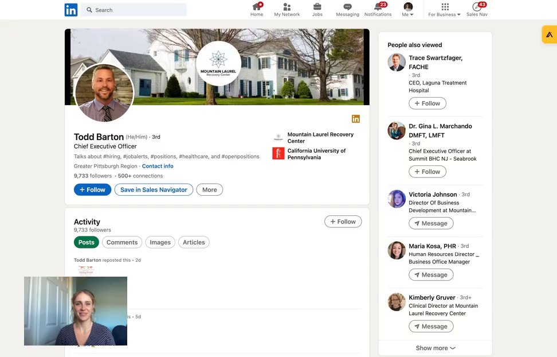Image resolution: width=557 pixels, height=357 pixels.
Task: Switch to Comments activity tab
Action: click(x=122, y=242)
